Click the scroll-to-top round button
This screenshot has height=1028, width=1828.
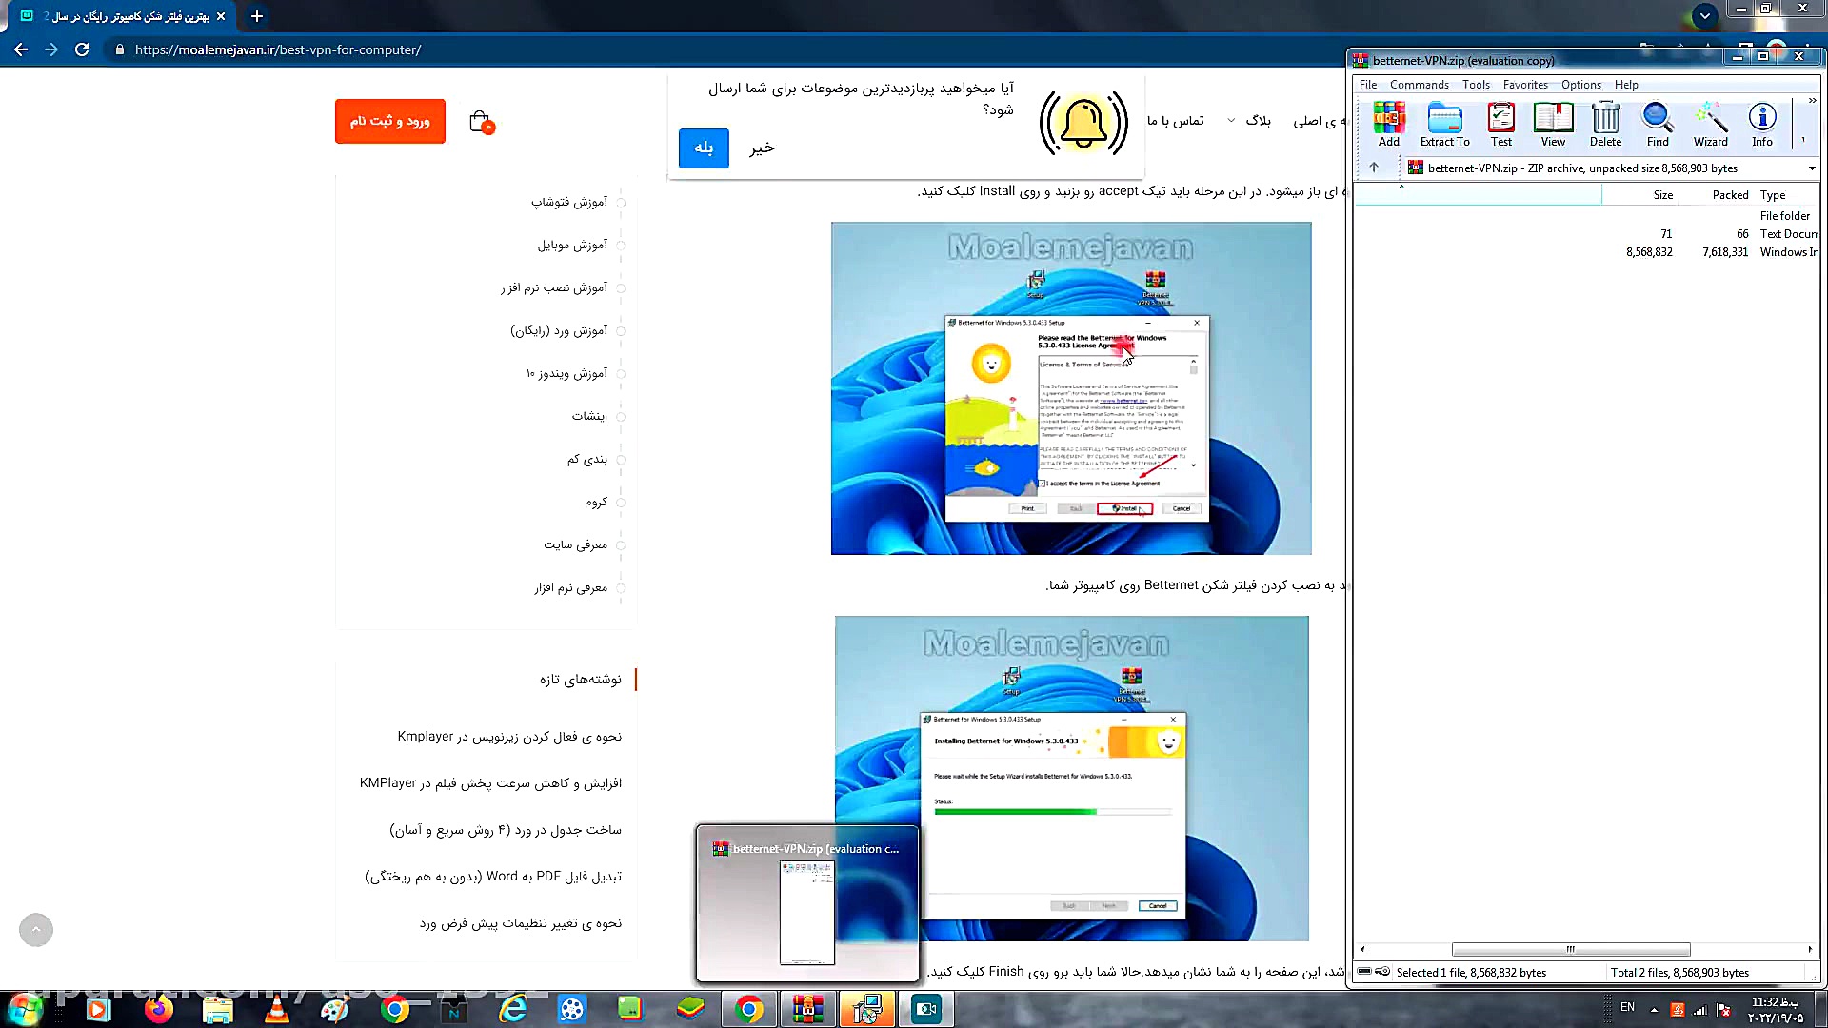click(36, 930)
